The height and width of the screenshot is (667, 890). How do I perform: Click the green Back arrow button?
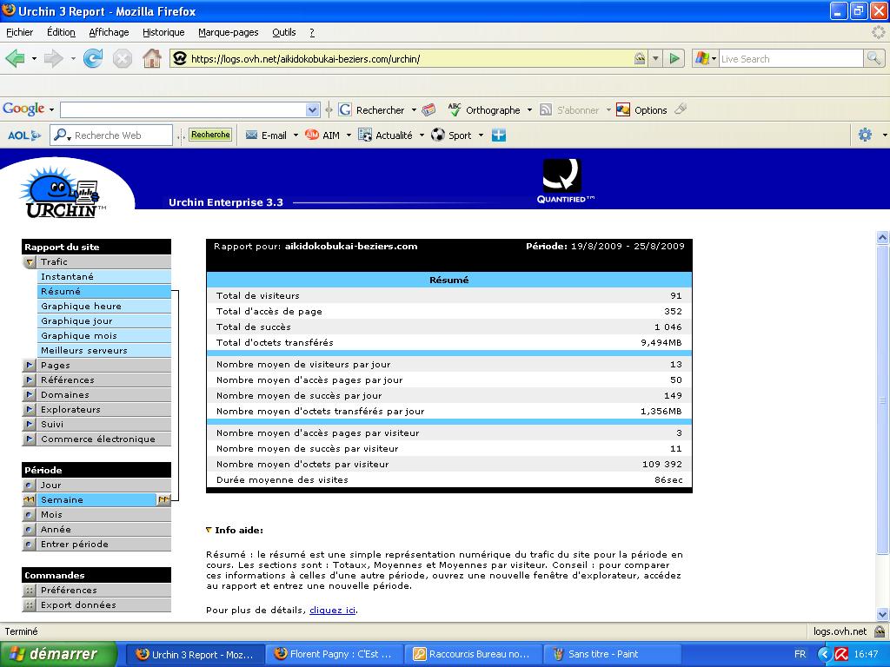pyautogui.click(x=16, y=58)
